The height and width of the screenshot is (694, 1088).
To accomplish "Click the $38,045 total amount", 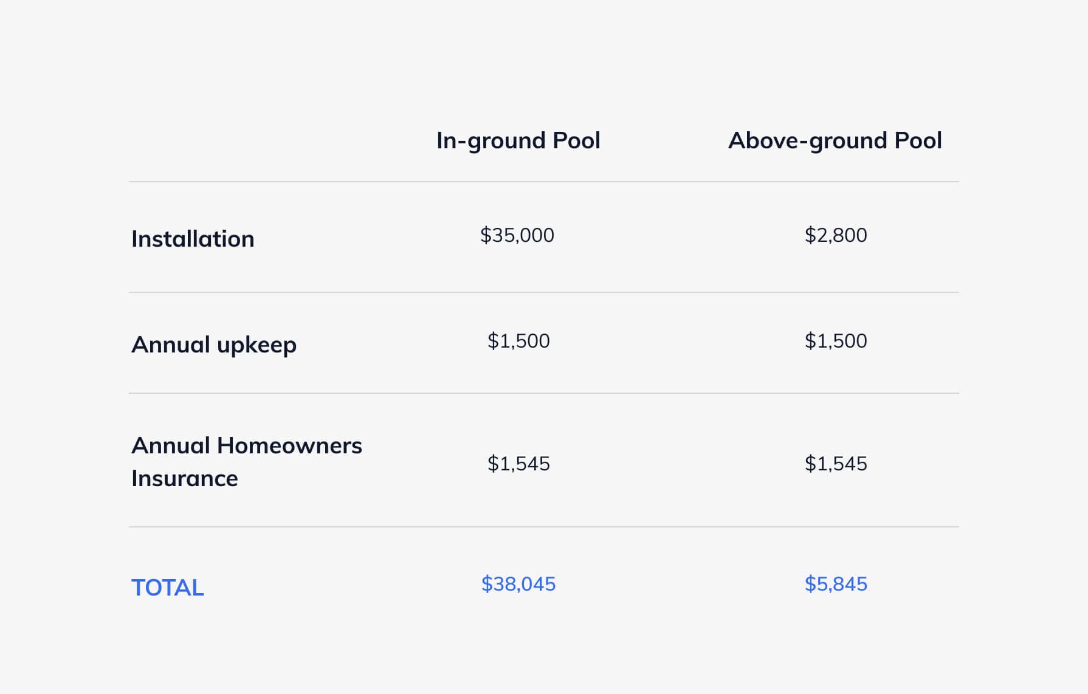I will coord(518,584).
